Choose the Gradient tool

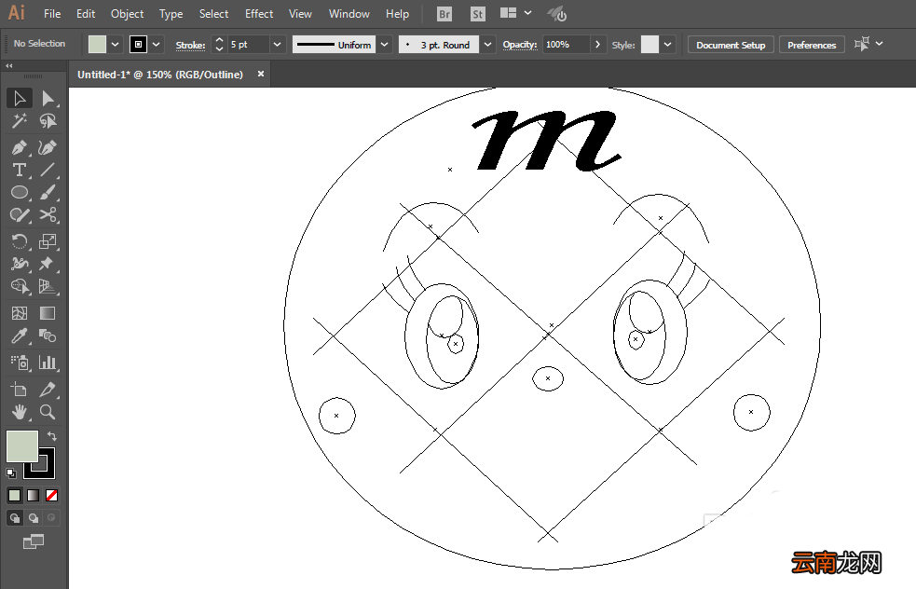48,313
